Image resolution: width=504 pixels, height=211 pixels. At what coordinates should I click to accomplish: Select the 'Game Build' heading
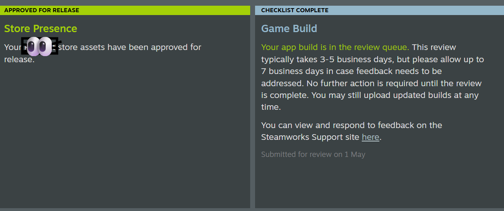pyautogui.click(x=289, y=28)
